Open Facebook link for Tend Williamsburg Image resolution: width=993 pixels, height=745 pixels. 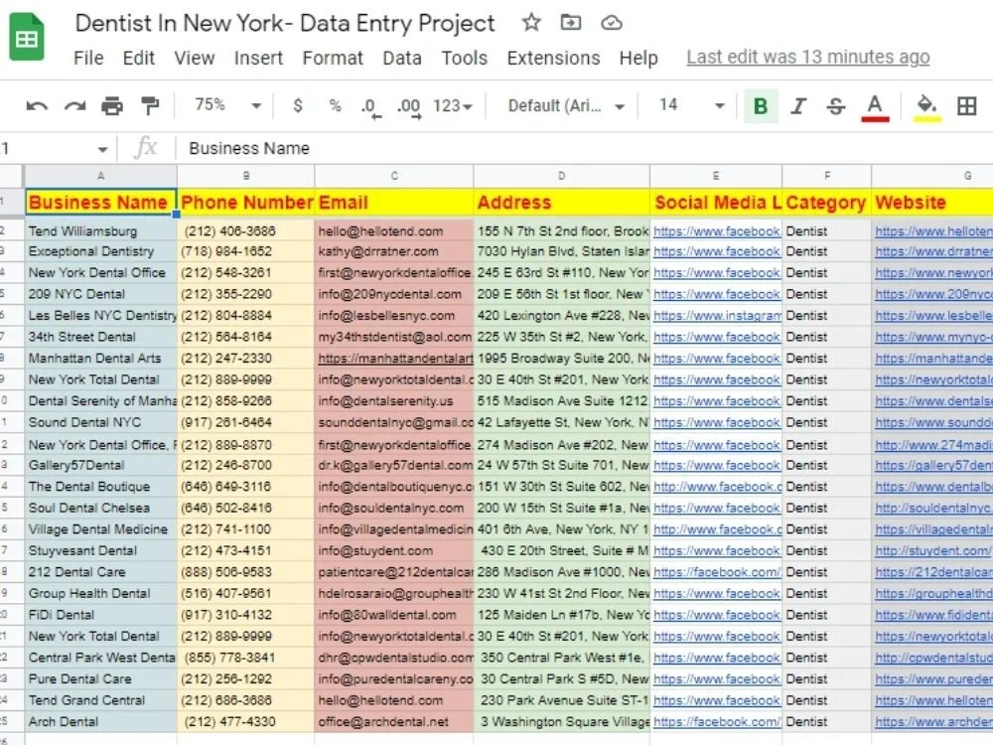[717, 231]
